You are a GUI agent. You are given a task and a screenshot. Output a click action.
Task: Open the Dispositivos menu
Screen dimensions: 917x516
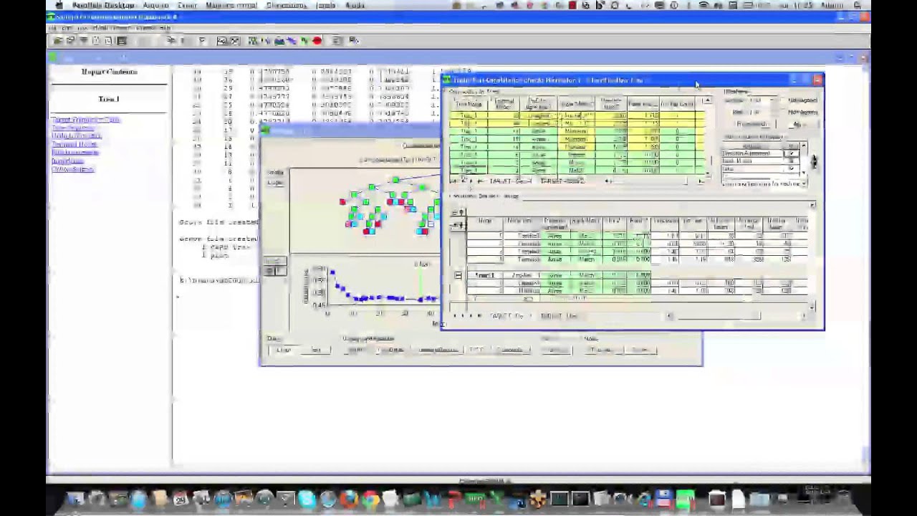287,5
